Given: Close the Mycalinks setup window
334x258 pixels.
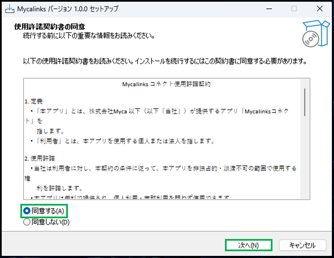Looking at the screenshot, I should [320, 9].
